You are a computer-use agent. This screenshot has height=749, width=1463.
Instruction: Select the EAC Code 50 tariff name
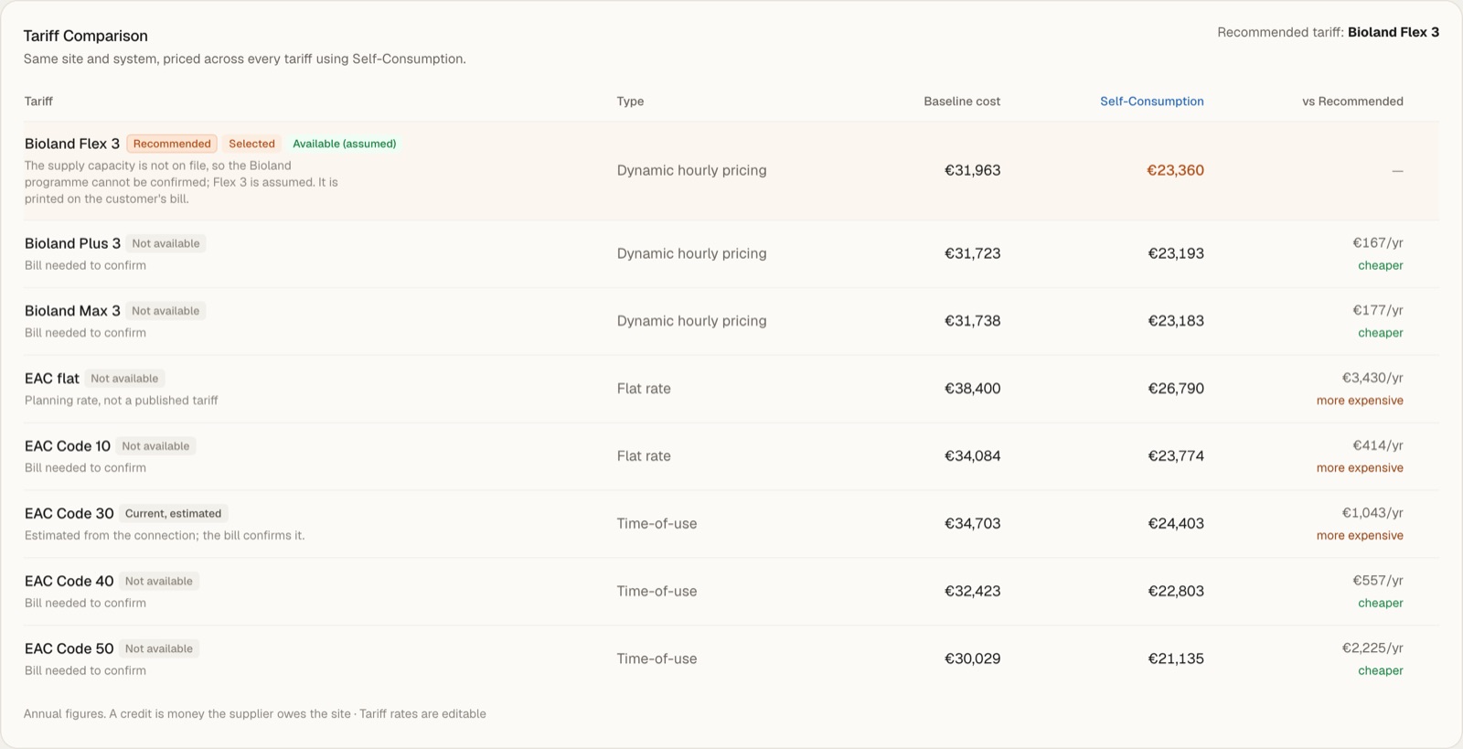pos(69,649)
